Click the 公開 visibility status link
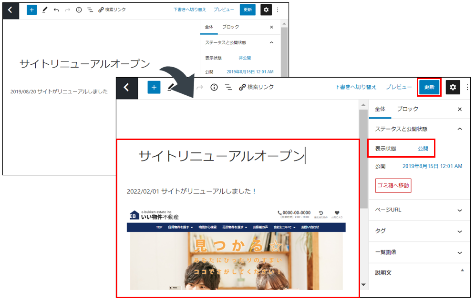 [x=423, y=149]
